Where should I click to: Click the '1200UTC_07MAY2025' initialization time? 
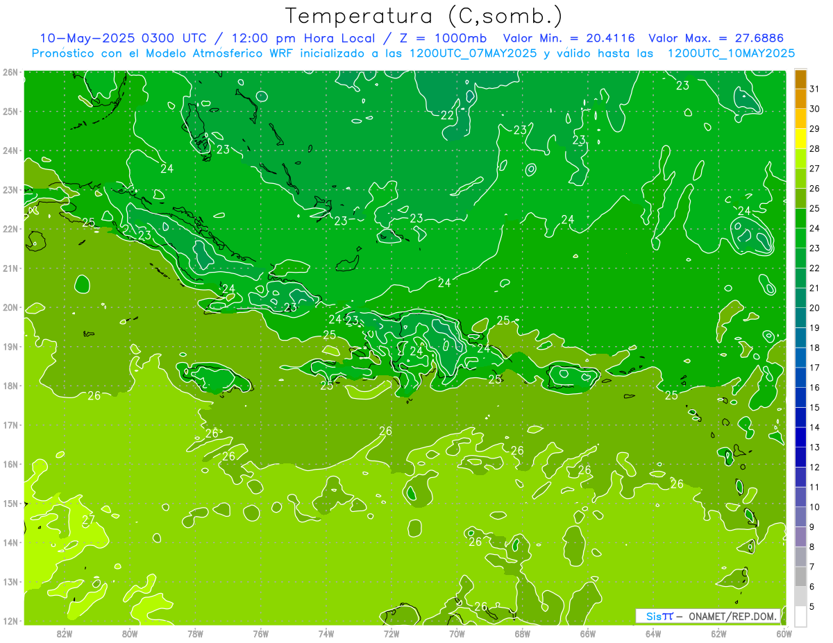point(473,53)
